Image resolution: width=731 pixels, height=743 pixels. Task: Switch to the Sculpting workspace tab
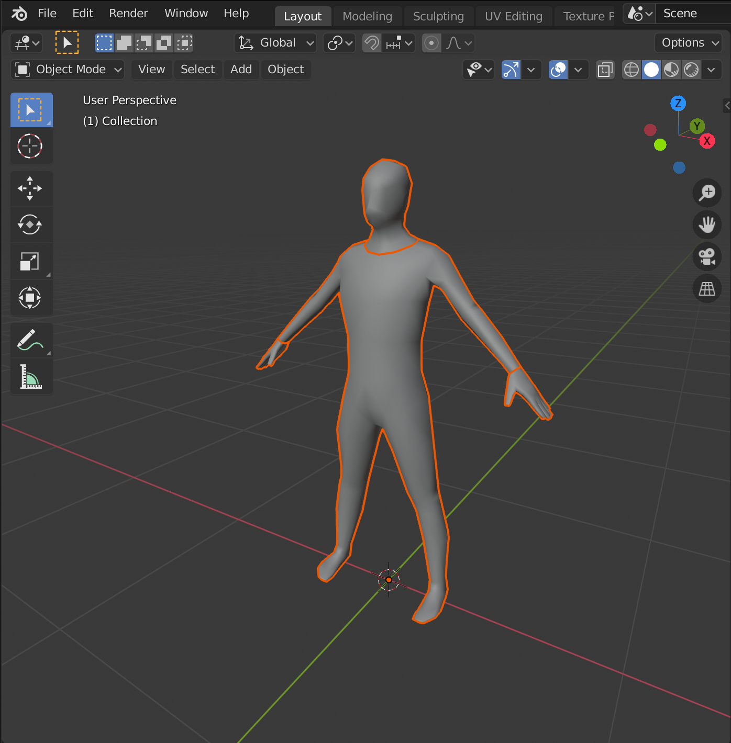point(438,16)
